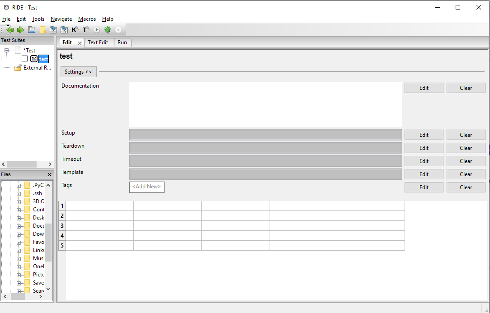
Task: Click the Setup field
Action: [x=265, y=135]
